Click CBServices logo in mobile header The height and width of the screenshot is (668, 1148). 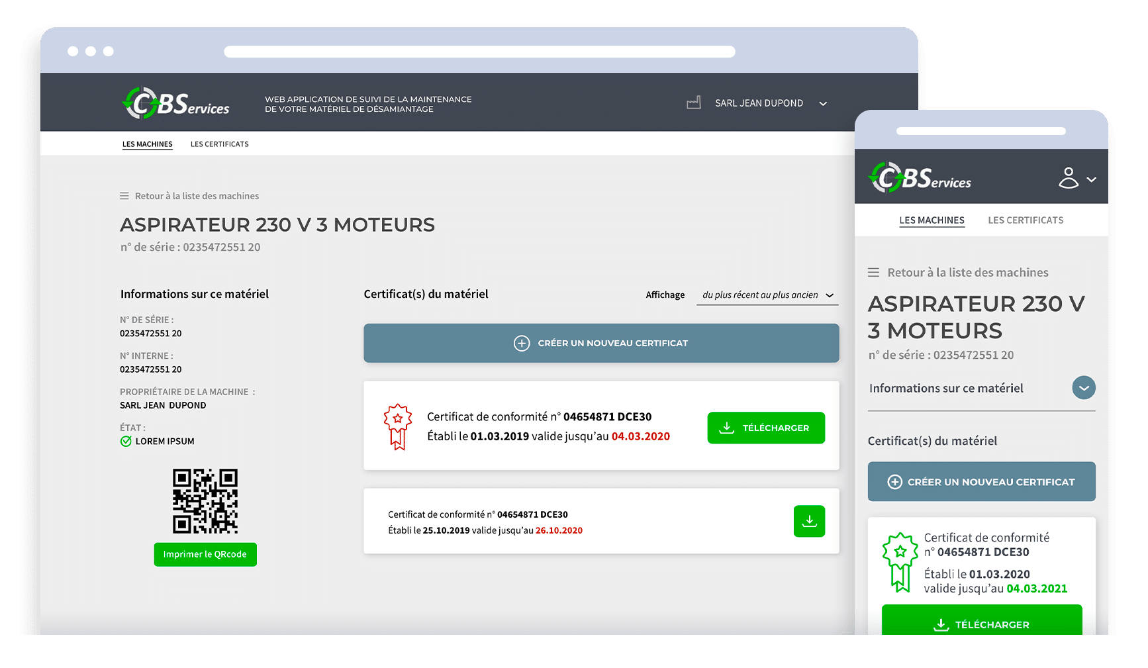click(920, 177)
